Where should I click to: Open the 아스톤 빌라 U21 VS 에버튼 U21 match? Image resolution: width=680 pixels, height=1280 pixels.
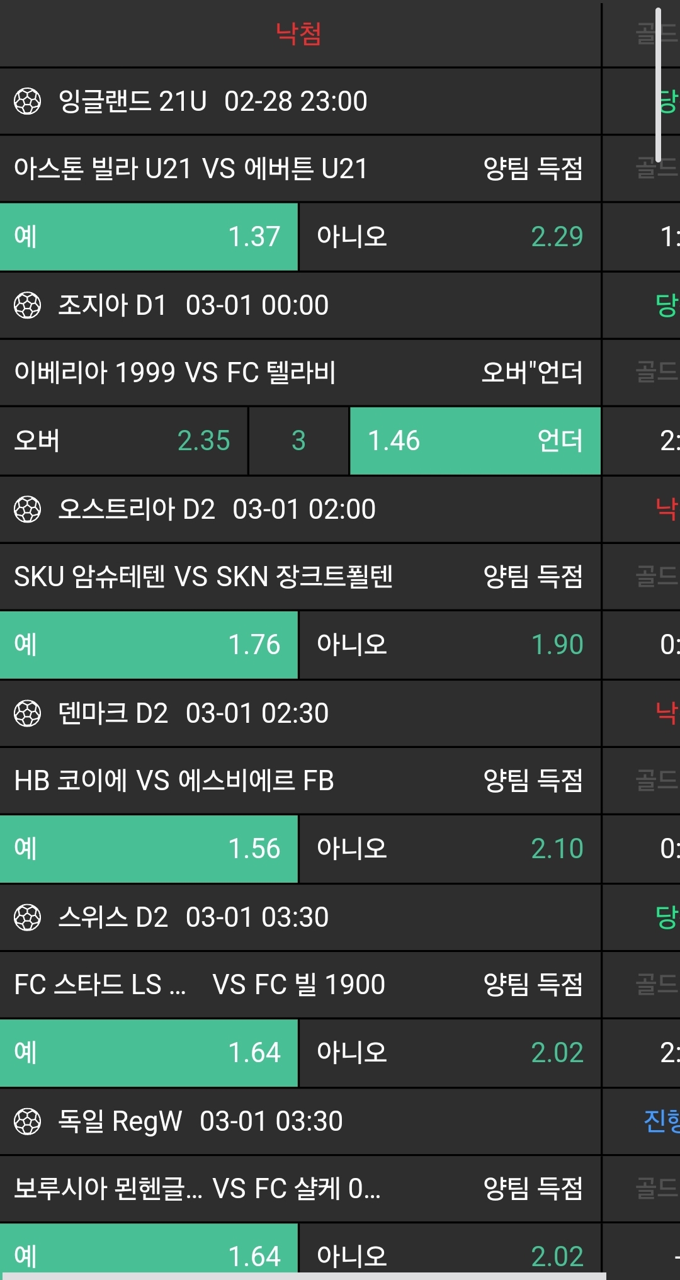(190, 169)
